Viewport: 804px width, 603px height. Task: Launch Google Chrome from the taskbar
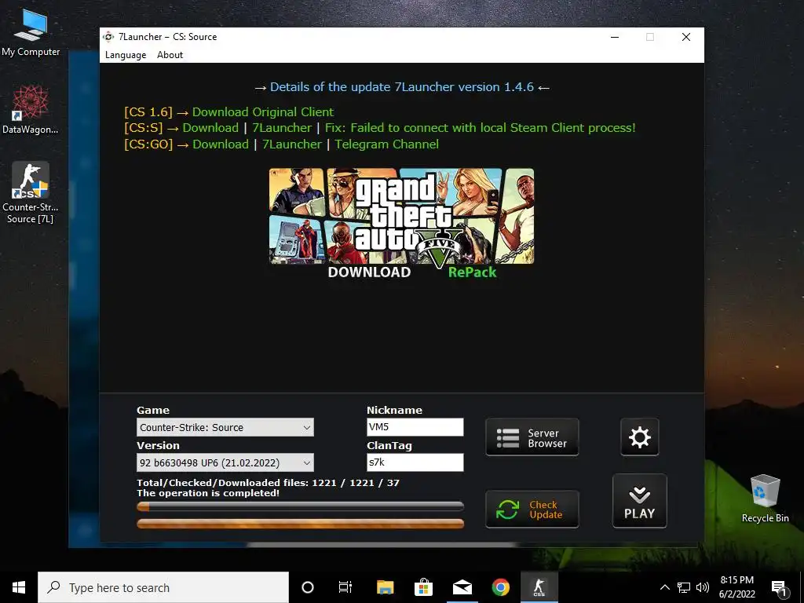point(500,587)
